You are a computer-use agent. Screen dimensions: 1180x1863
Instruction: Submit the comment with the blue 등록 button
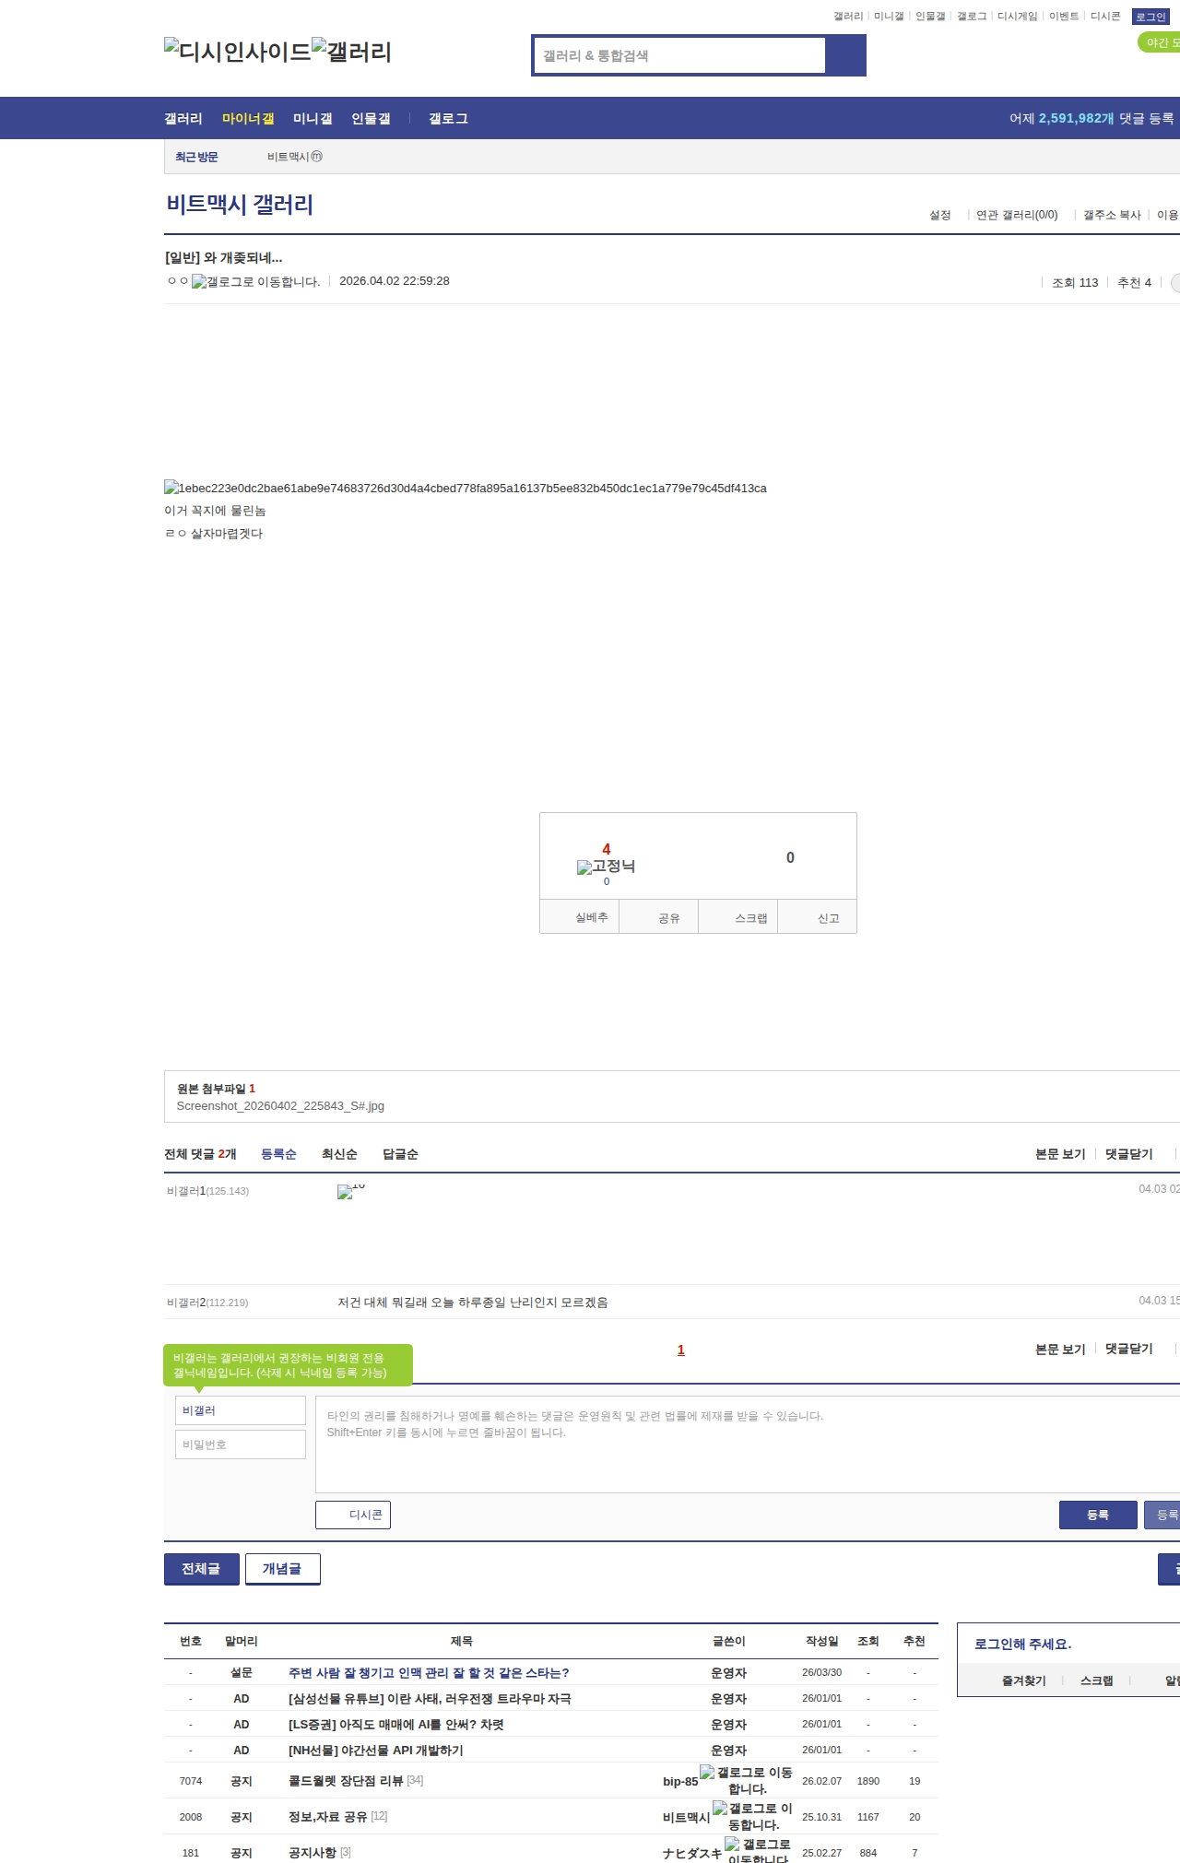[x=1098, y=1515]
